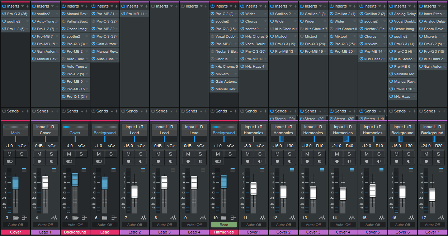
Task: Bypass Pro-Q 3 (26) using its power button
Action: point(4,14)
